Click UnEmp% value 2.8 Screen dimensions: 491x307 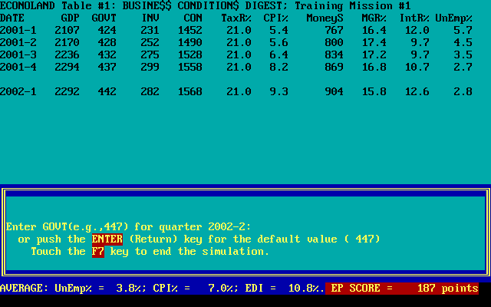tap(463, 92)
